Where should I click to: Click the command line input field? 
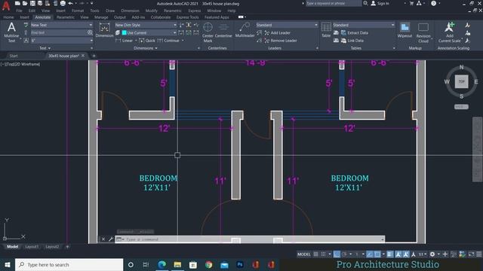click(250, 239)
